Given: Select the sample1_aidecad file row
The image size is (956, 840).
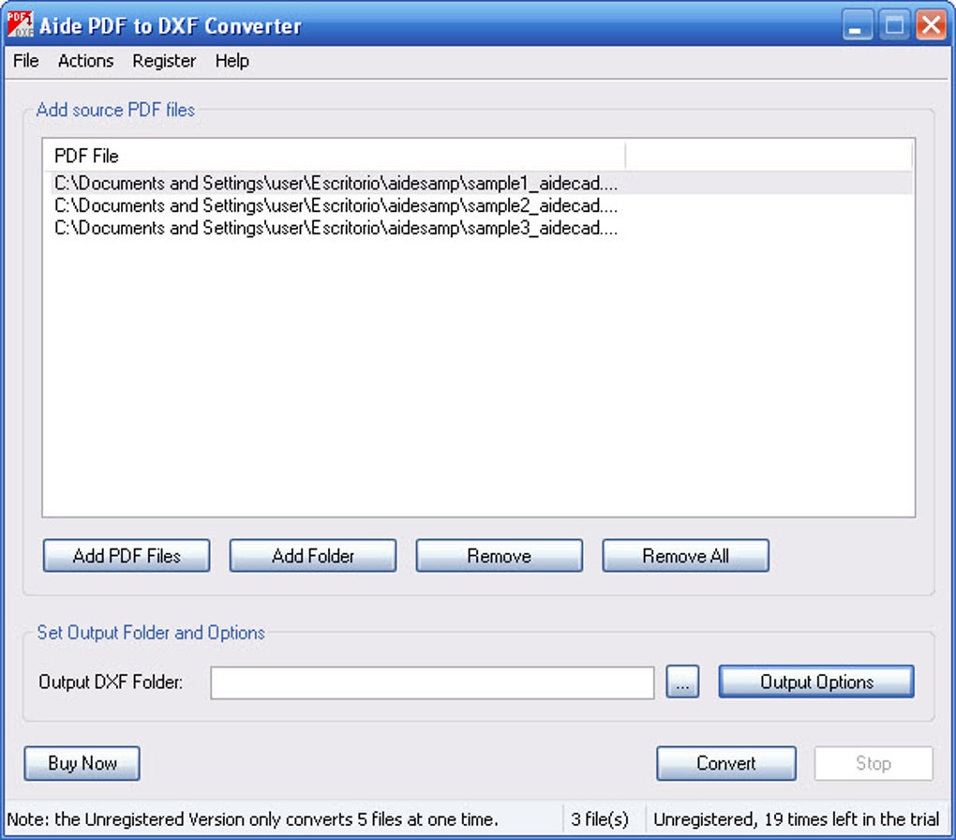Looking at the screenshot, I should [x=482, y=183].
